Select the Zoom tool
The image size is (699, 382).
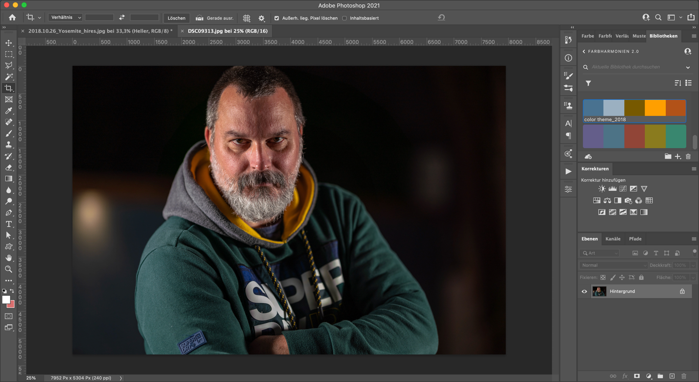9,269
